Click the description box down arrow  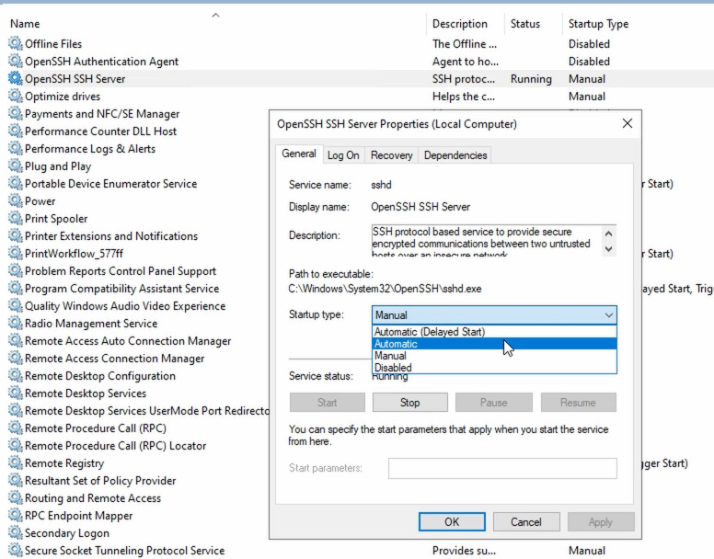pos(608,249)
